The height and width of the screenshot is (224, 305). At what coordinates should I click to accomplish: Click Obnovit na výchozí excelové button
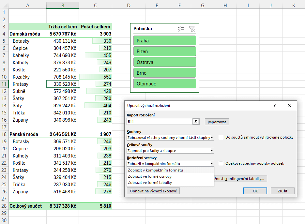(153, 191)
